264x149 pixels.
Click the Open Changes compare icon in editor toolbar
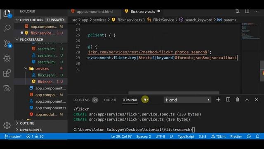(238, 11)
